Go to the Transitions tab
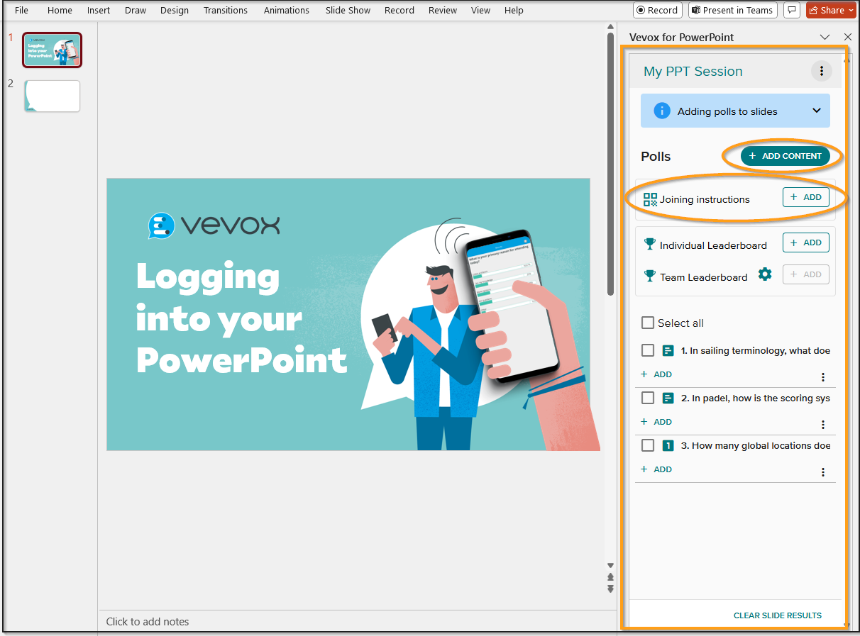The height and width of the screenshot is (636, 860). click(226, 11)
